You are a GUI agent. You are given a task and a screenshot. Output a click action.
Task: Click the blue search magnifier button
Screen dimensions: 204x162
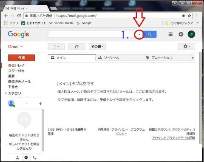point(150,34)
